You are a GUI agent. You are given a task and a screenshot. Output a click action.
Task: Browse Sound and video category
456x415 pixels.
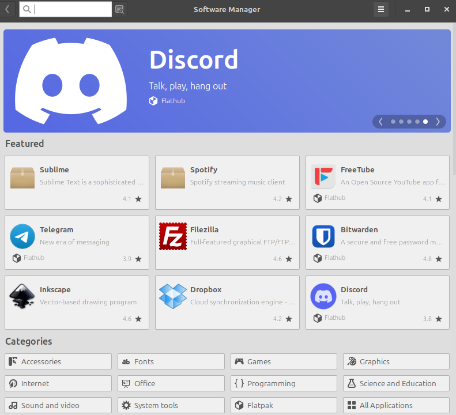pos(58,405)
